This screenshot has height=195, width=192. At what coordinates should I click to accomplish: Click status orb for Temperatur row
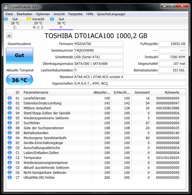tap(10, 158)
